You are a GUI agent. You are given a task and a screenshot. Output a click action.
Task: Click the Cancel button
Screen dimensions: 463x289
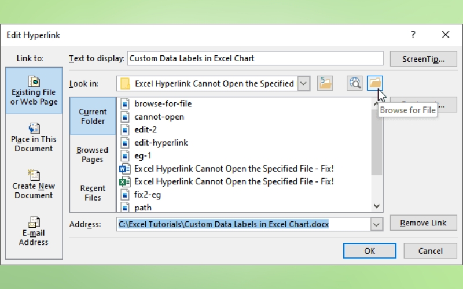430,251
